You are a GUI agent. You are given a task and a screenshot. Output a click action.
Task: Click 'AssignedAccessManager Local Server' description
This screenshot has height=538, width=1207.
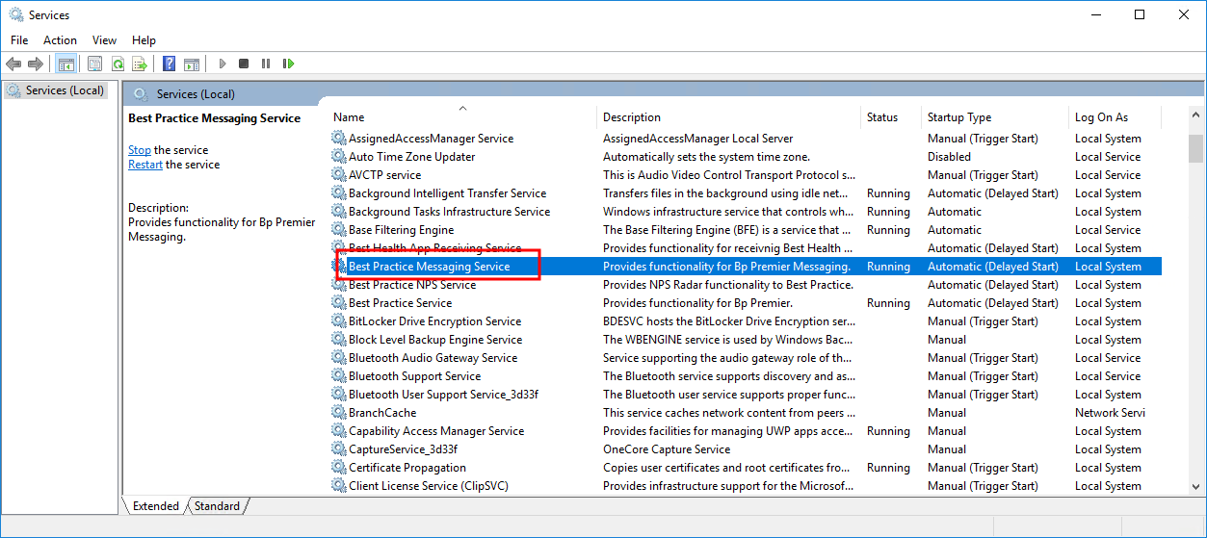tap(698, 139)
